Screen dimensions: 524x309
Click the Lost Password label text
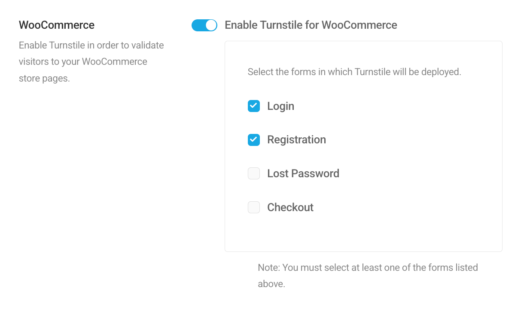coord(303,173)
